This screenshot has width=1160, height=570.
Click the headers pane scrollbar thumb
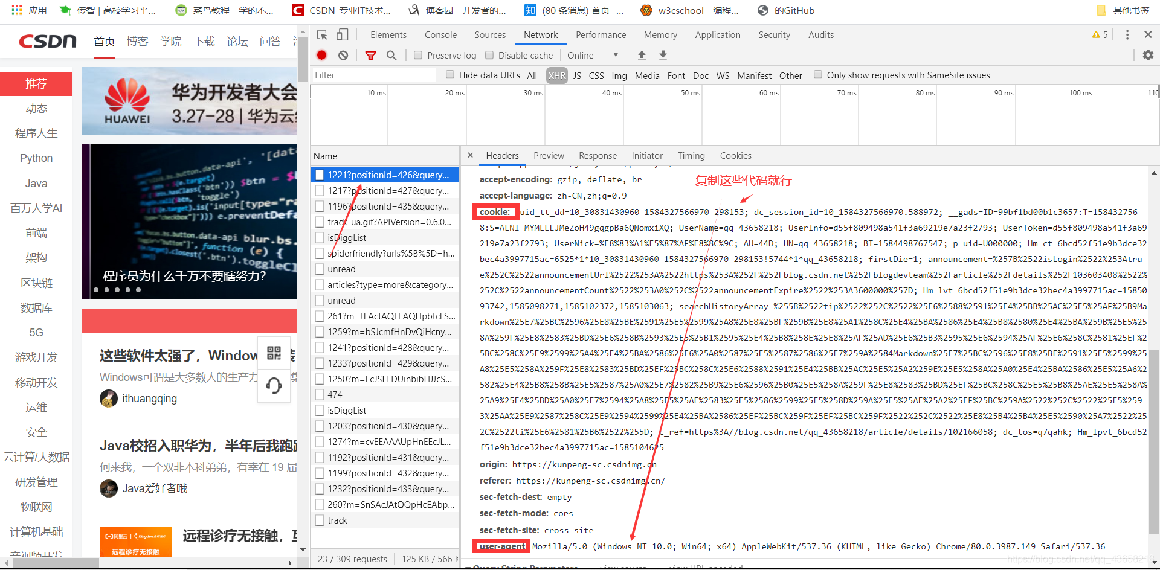point(1154,442)
